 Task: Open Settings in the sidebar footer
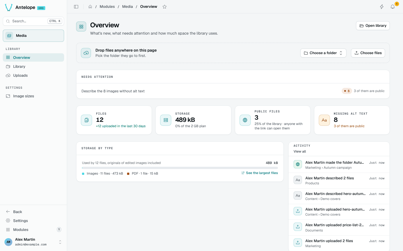click(33, 221)
